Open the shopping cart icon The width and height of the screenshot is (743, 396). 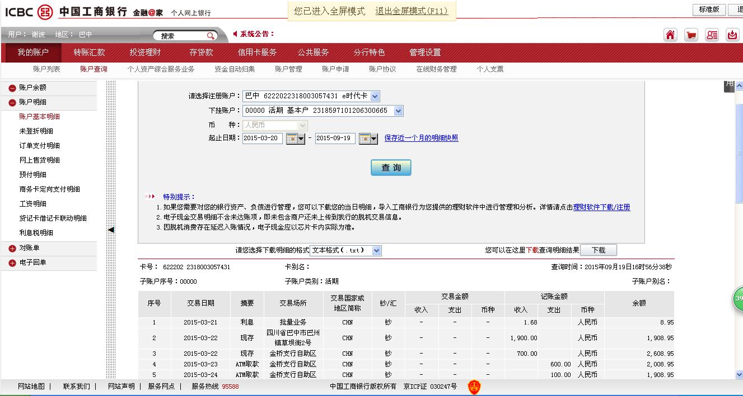(691, 35)
